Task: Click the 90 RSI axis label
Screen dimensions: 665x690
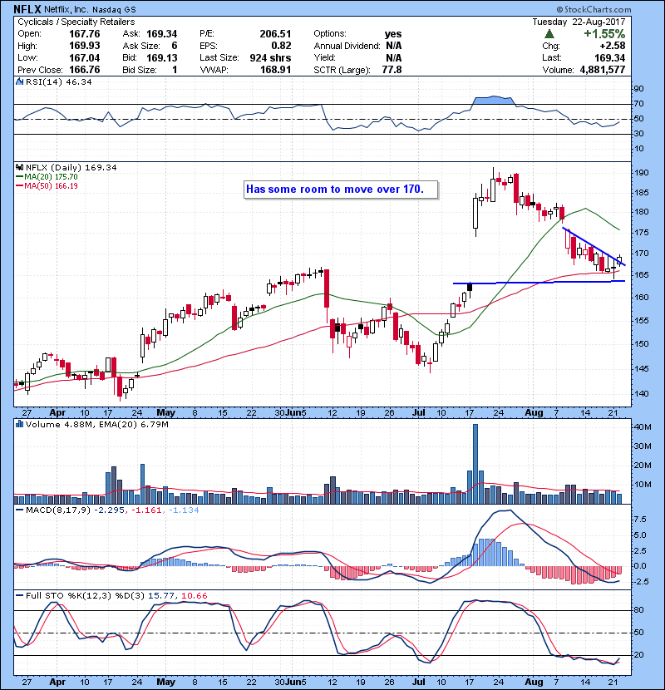Action: [x=638, y=88]
